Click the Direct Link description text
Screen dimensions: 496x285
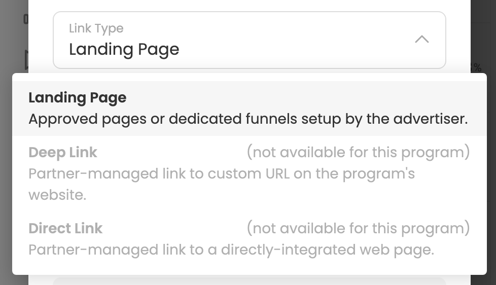pyautogui.click(x=231, y=250)
